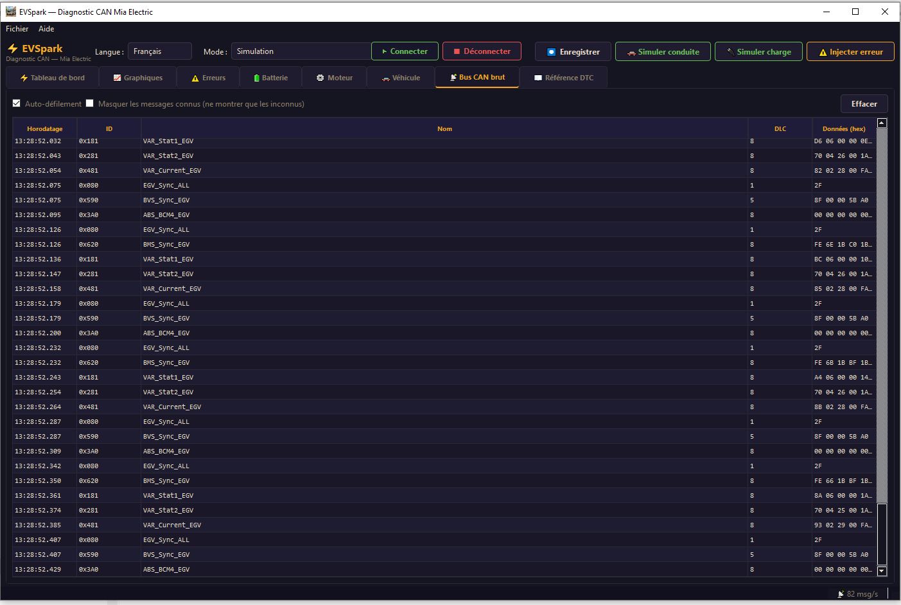Image resolution: width=901 pixels, height=605 pixels.
Task: Click the gear icon in Moteur tab
Action: [x=320, y=78]
